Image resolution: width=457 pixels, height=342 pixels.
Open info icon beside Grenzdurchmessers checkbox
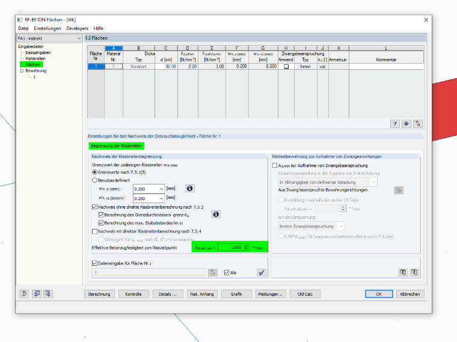[216, 215]
